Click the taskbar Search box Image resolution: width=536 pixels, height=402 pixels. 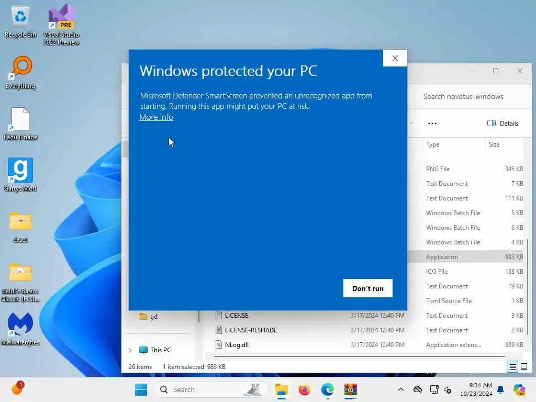click(210, 389)
